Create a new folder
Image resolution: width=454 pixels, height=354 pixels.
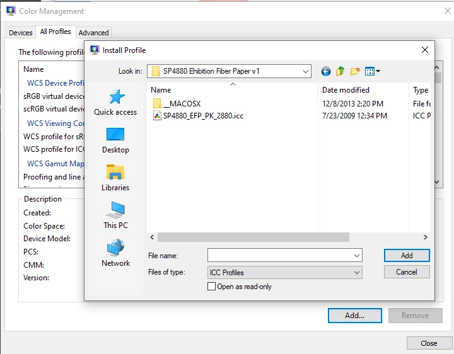pyautogui.click(x=355, y=71)
